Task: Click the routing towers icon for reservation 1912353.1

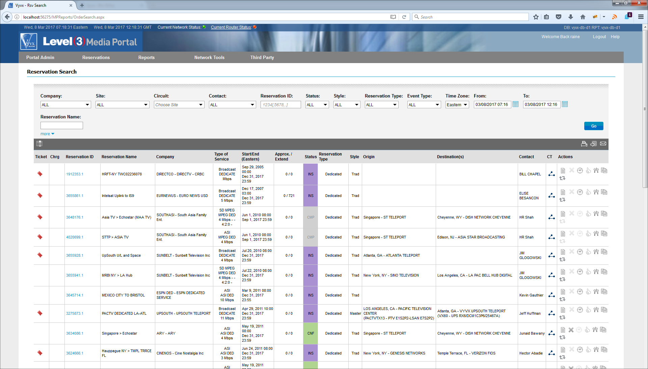Action: pos(596,171)
